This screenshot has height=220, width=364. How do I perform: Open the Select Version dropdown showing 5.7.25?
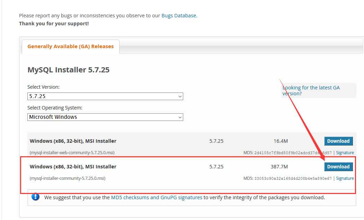[x=105, y=96]
